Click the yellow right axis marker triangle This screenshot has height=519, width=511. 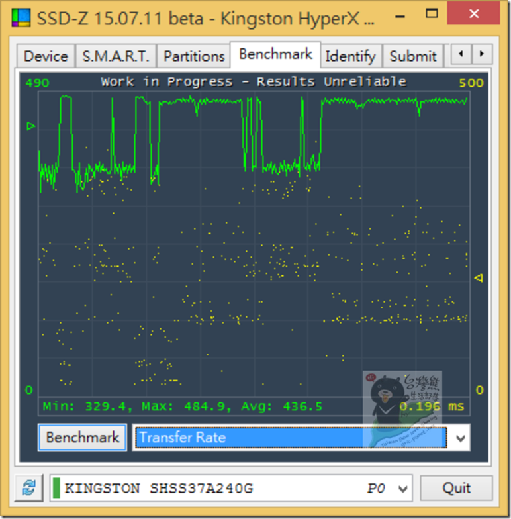coord(479,278)
